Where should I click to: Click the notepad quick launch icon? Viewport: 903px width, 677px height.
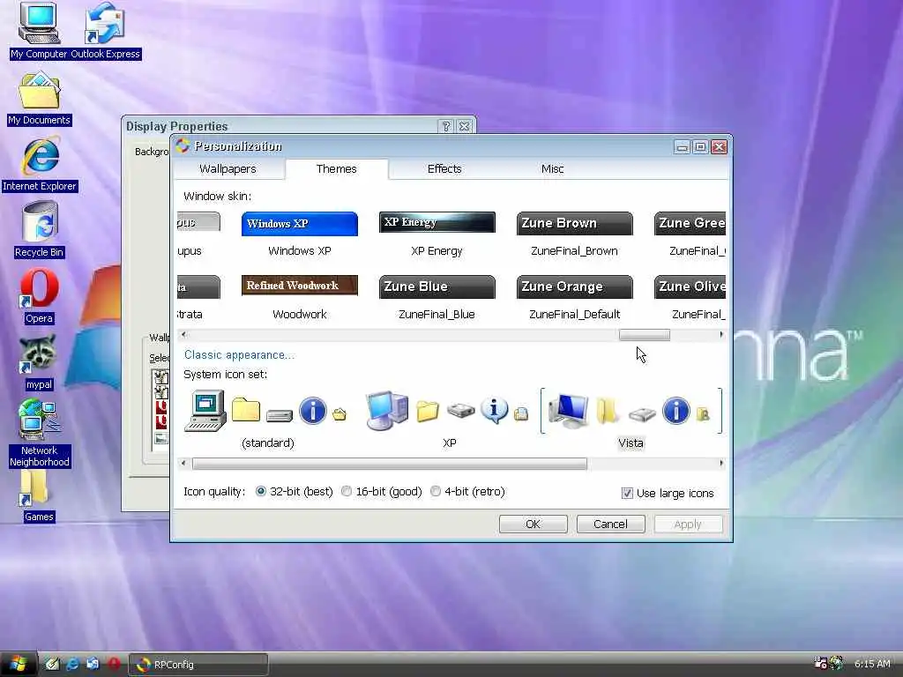(x=52, y=664)
